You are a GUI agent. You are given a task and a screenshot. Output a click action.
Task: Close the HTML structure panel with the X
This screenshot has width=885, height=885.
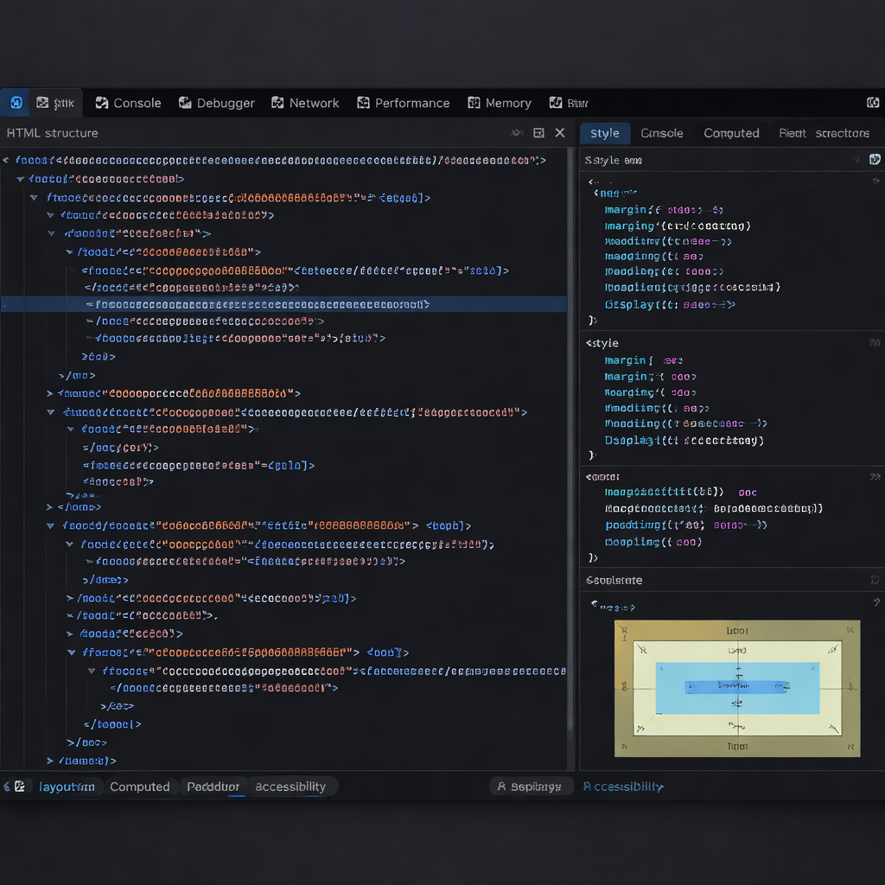click(560, 133)
